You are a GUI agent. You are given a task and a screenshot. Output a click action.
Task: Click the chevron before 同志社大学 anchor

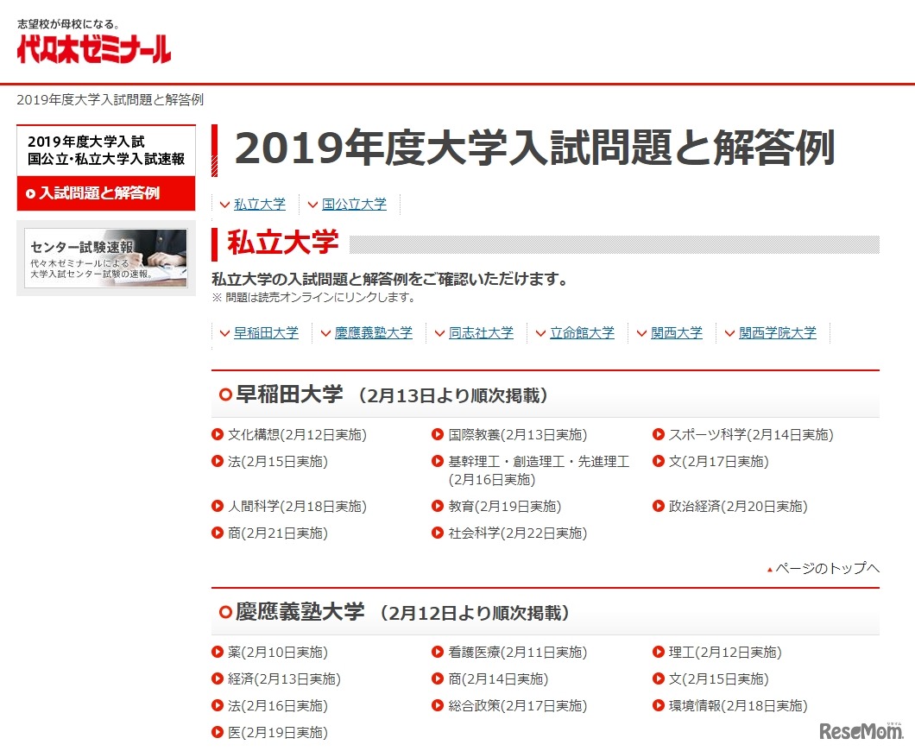(x=439, y=334)
